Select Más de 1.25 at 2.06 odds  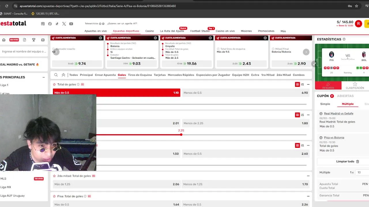point(116,184)
